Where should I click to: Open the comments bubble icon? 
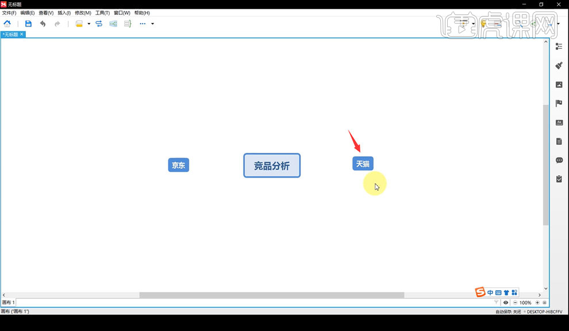[x=559, y=160]
